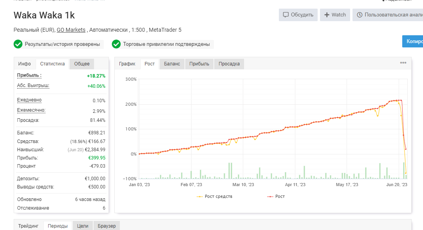This screenshot has width=423, height=230.
Task: Click green checkmark for Торговые привилегии подтверждены
Action: (x=116, y=44)
